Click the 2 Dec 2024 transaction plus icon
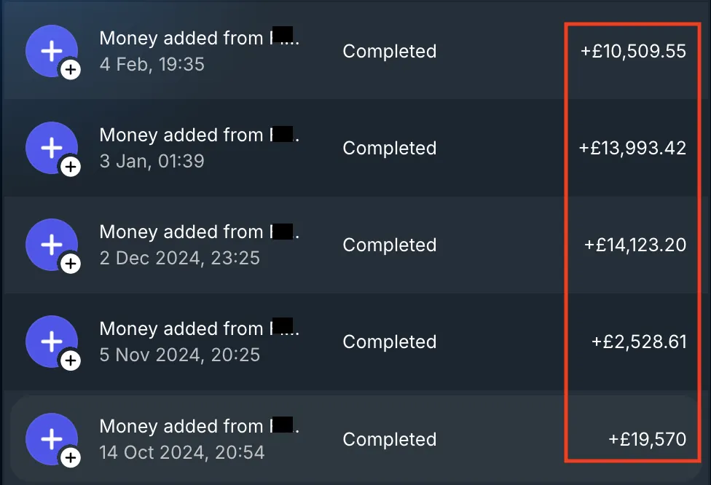 click(x=52, y=245)
